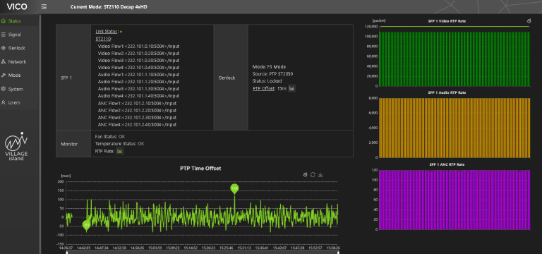Click the Mode: FS Mode text
This screenshot has height=254, width=542.
coord(270,67)
